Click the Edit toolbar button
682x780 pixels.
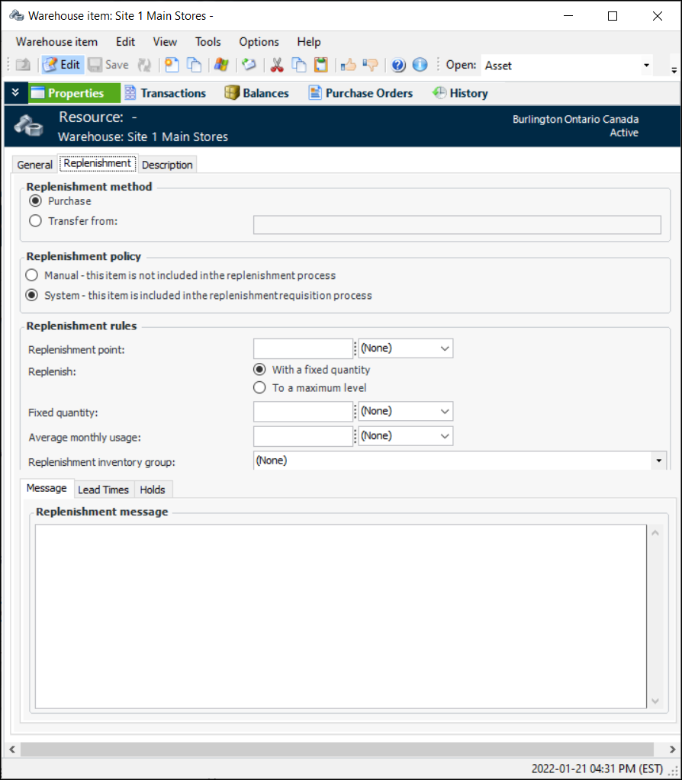[62, 65]
